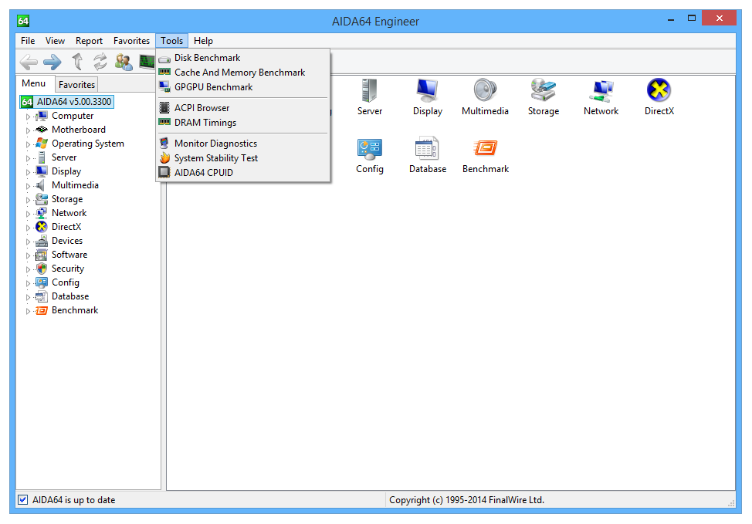
Task: Expand the Storage tree node arrow
Action: tap(29, 200)
